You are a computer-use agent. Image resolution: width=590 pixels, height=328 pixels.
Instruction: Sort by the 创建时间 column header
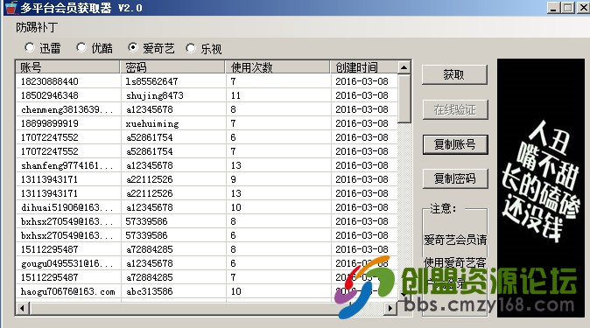(x=363, y=67)
